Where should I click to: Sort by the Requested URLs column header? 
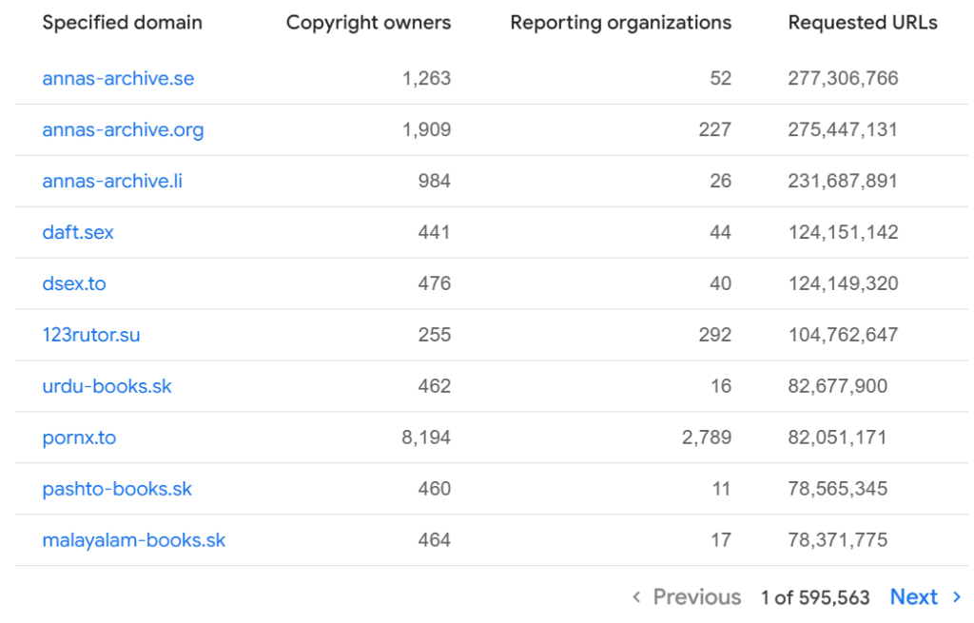click(862, 22)
